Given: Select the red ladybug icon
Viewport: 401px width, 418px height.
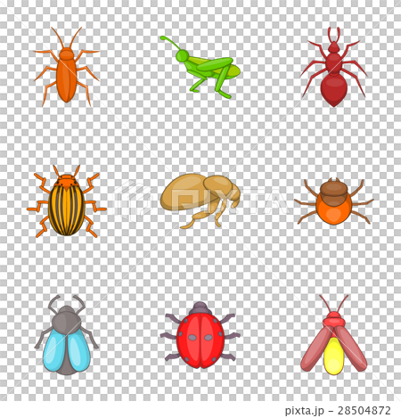Looking at the screenshot, I should tap(200, 335).
